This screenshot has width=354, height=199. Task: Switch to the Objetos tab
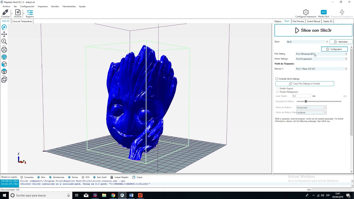pyautogui.click(x=278, y=21)
